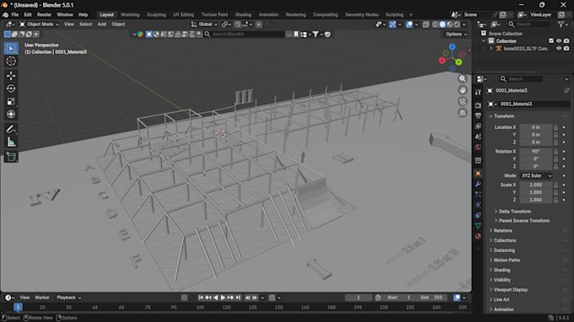This screenshot has width=574, height=322.
Task: Toggle lock on Location X
Action: pos(555,127)
